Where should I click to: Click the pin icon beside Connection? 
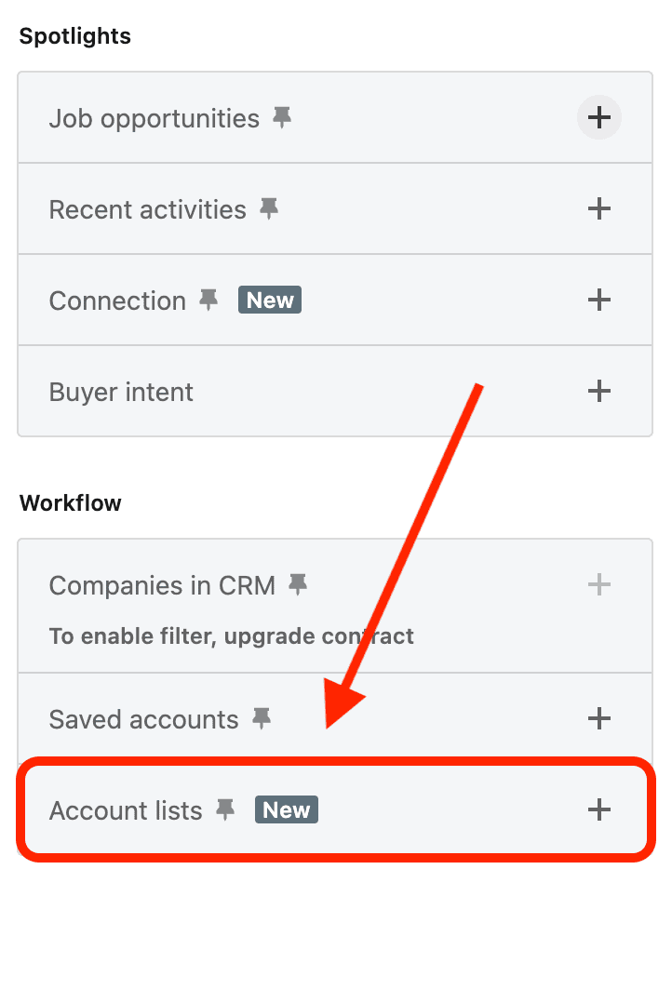point(208,301)
